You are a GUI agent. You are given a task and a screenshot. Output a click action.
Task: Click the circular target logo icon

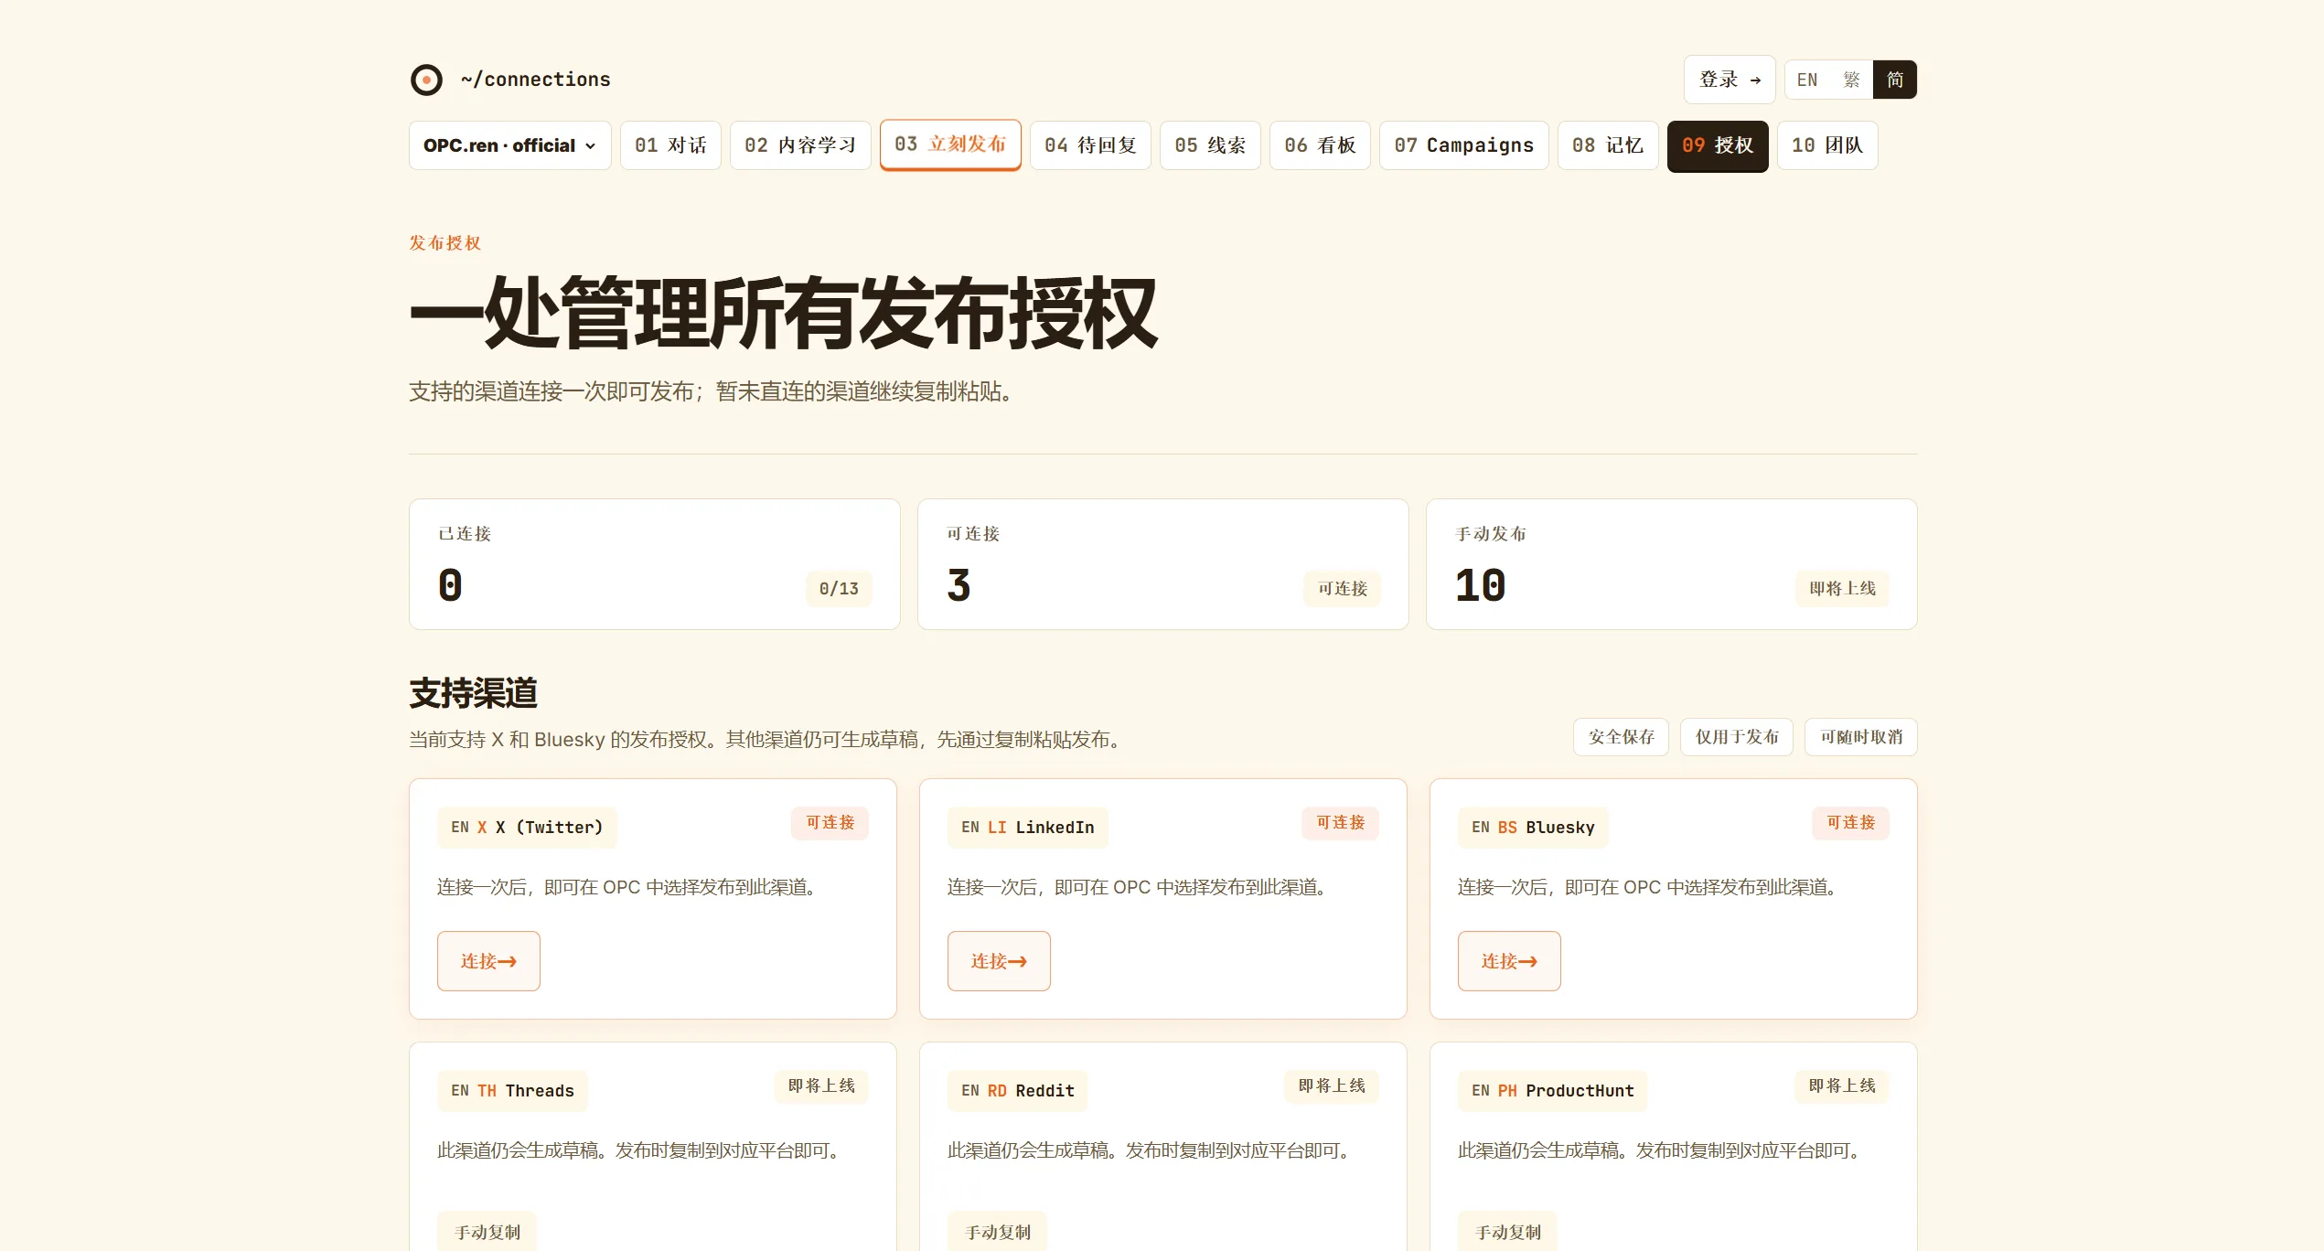pyautogui.click(x=426, y=80)
